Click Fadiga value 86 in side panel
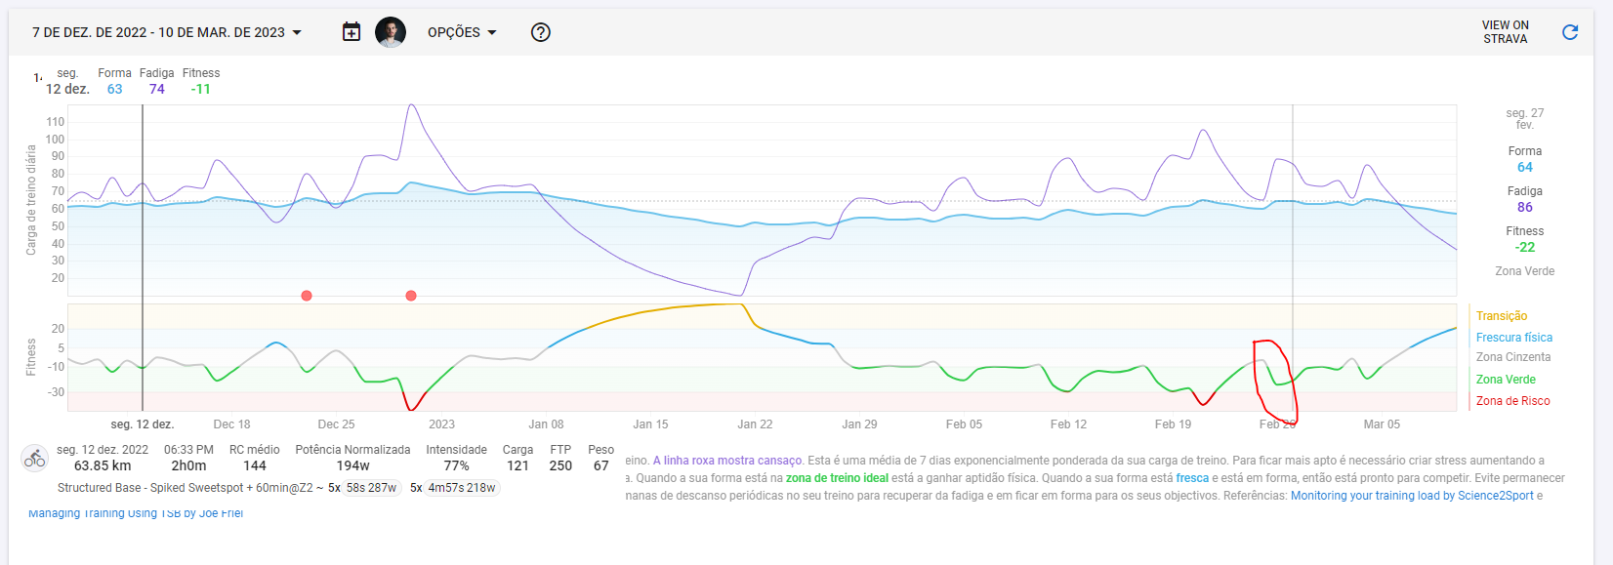 (x=1525, y=207)
